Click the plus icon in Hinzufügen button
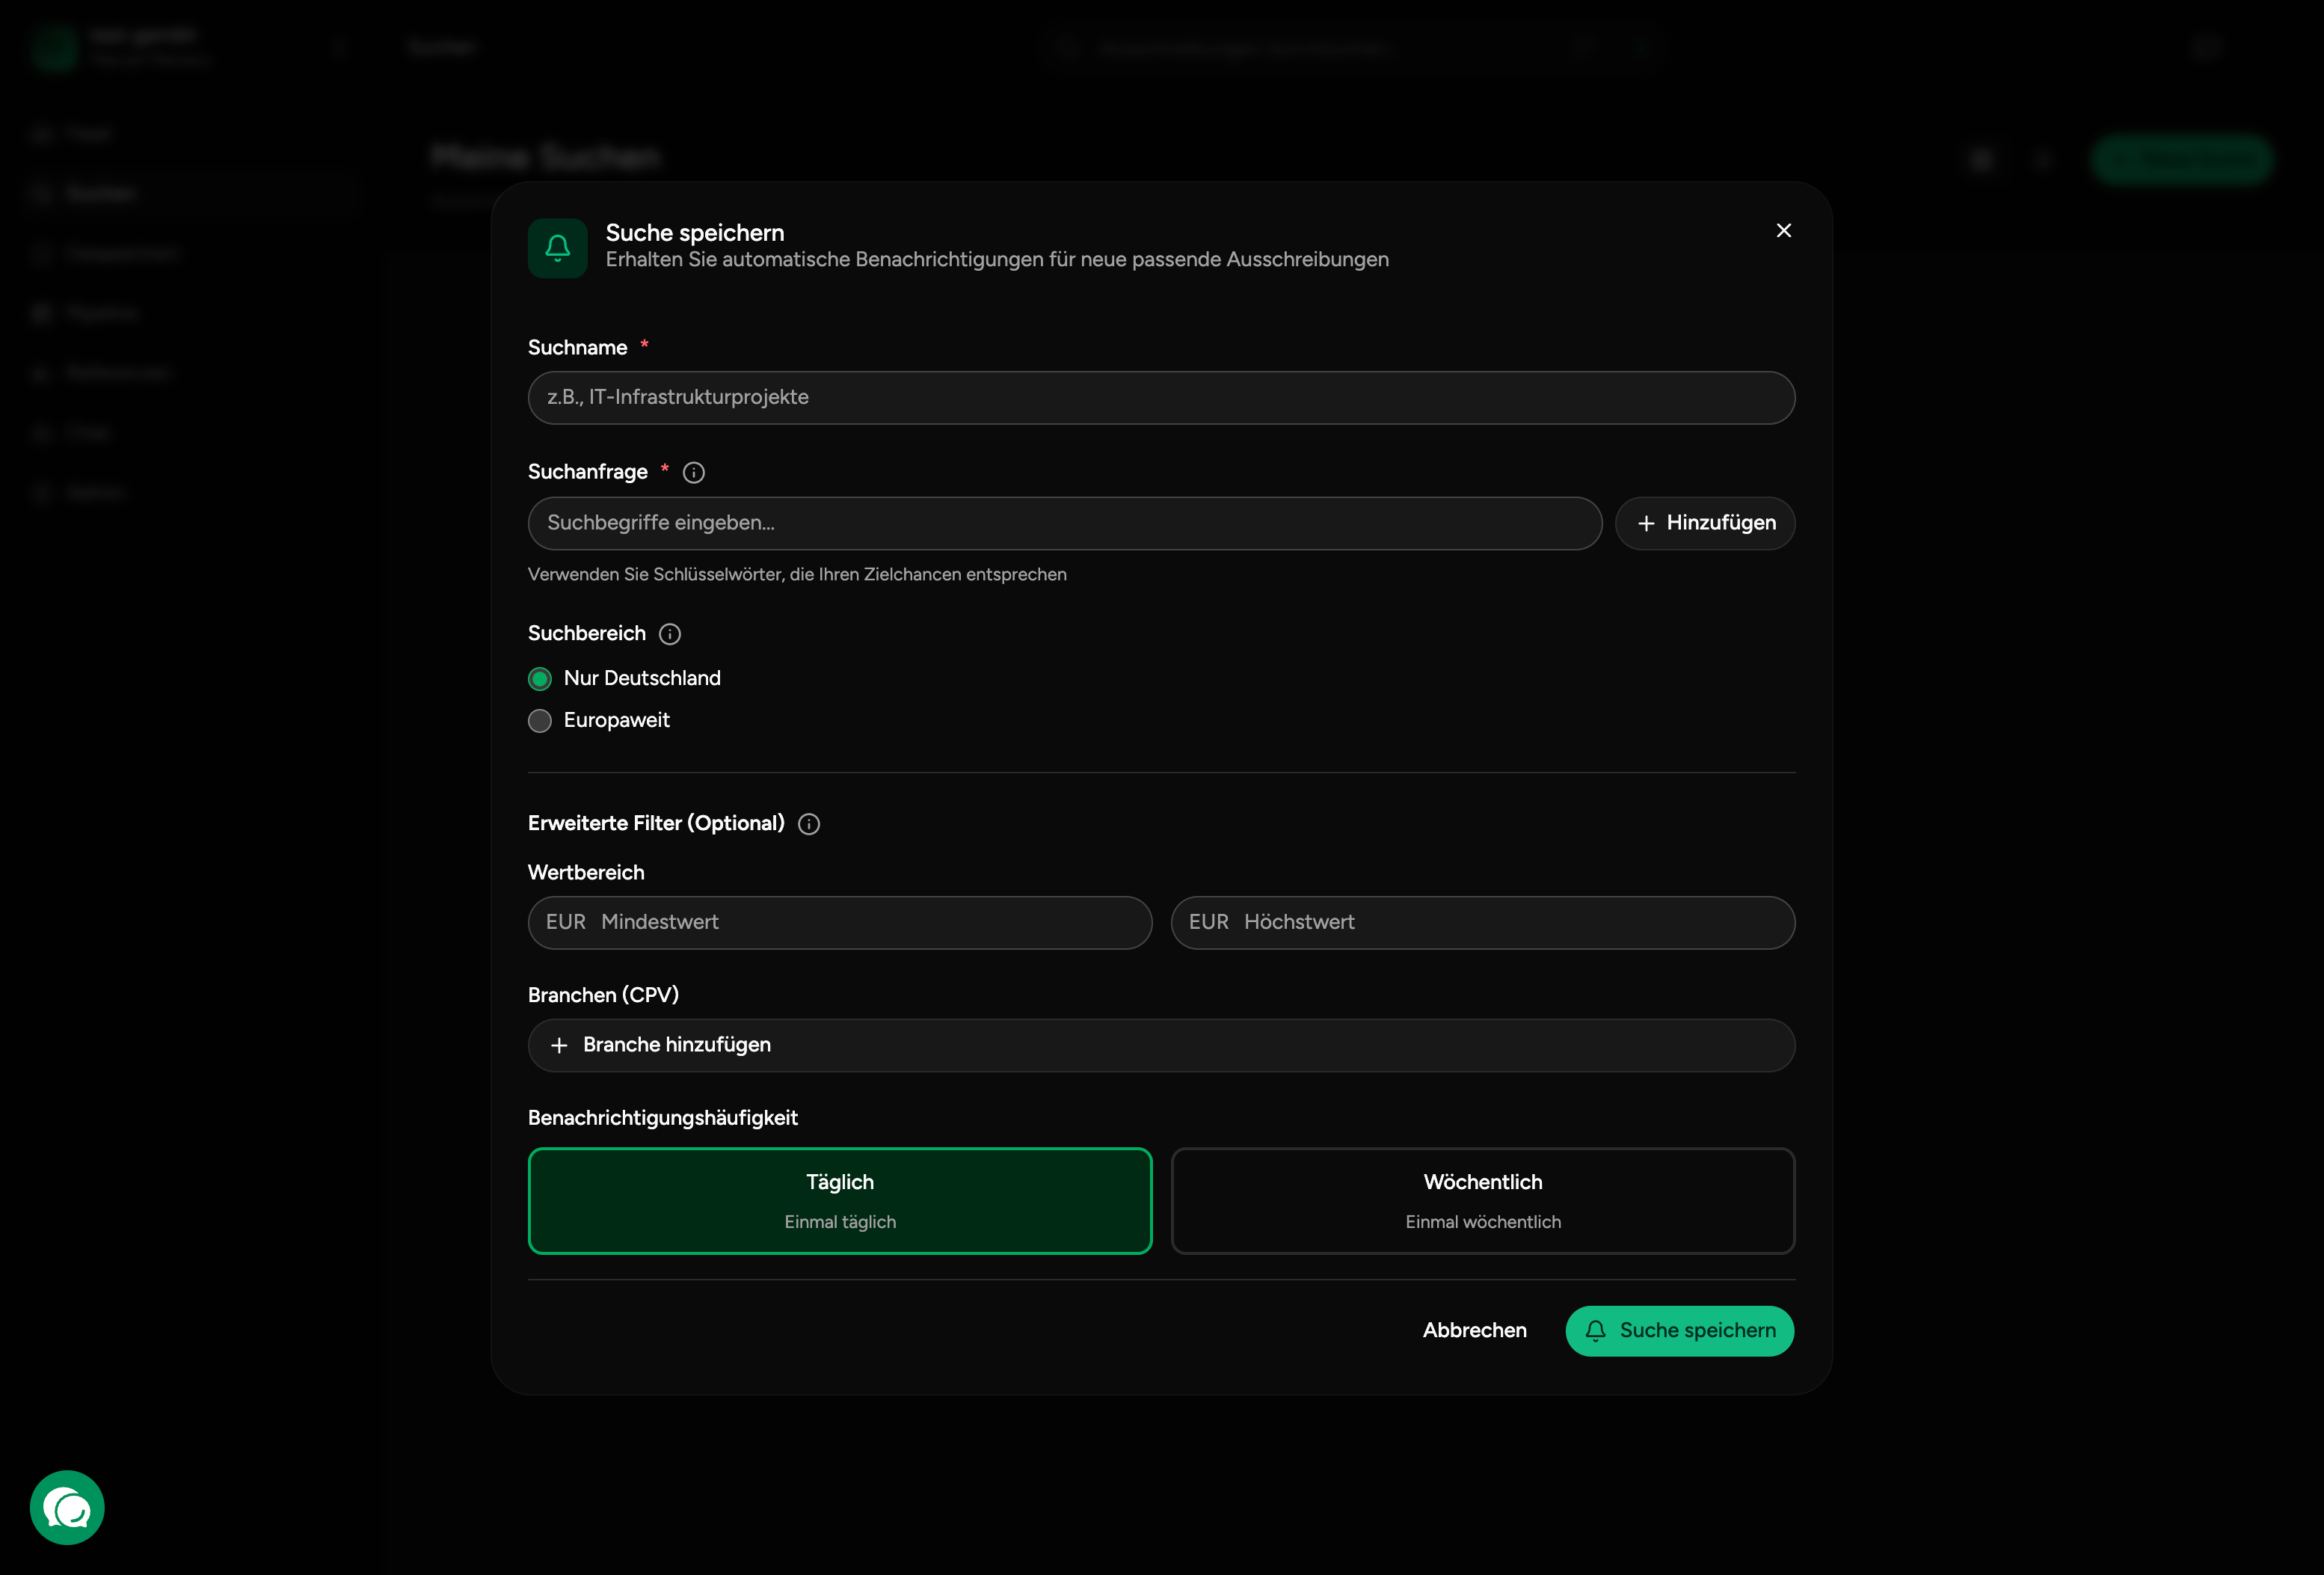This screenshot has width=2324, height=1575. tap(1646, 523)
